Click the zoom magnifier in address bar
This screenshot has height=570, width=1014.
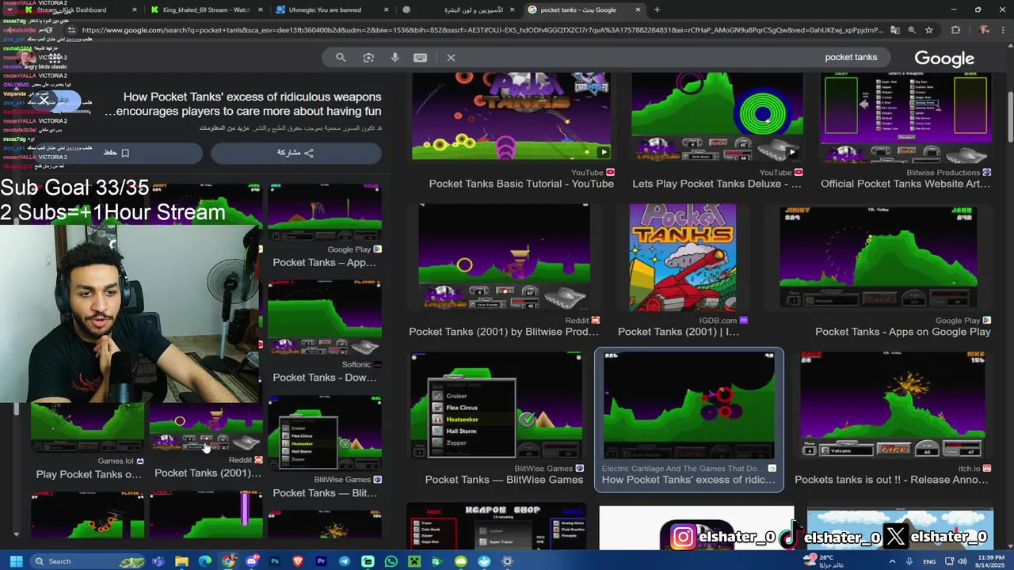[x=911, y=30]
